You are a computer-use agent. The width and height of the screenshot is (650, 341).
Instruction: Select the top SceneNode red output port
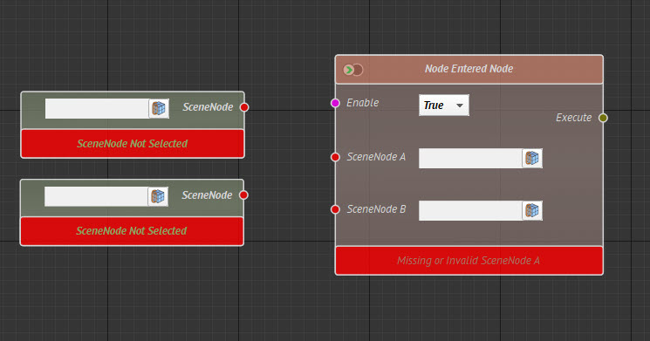pos(244,107)
